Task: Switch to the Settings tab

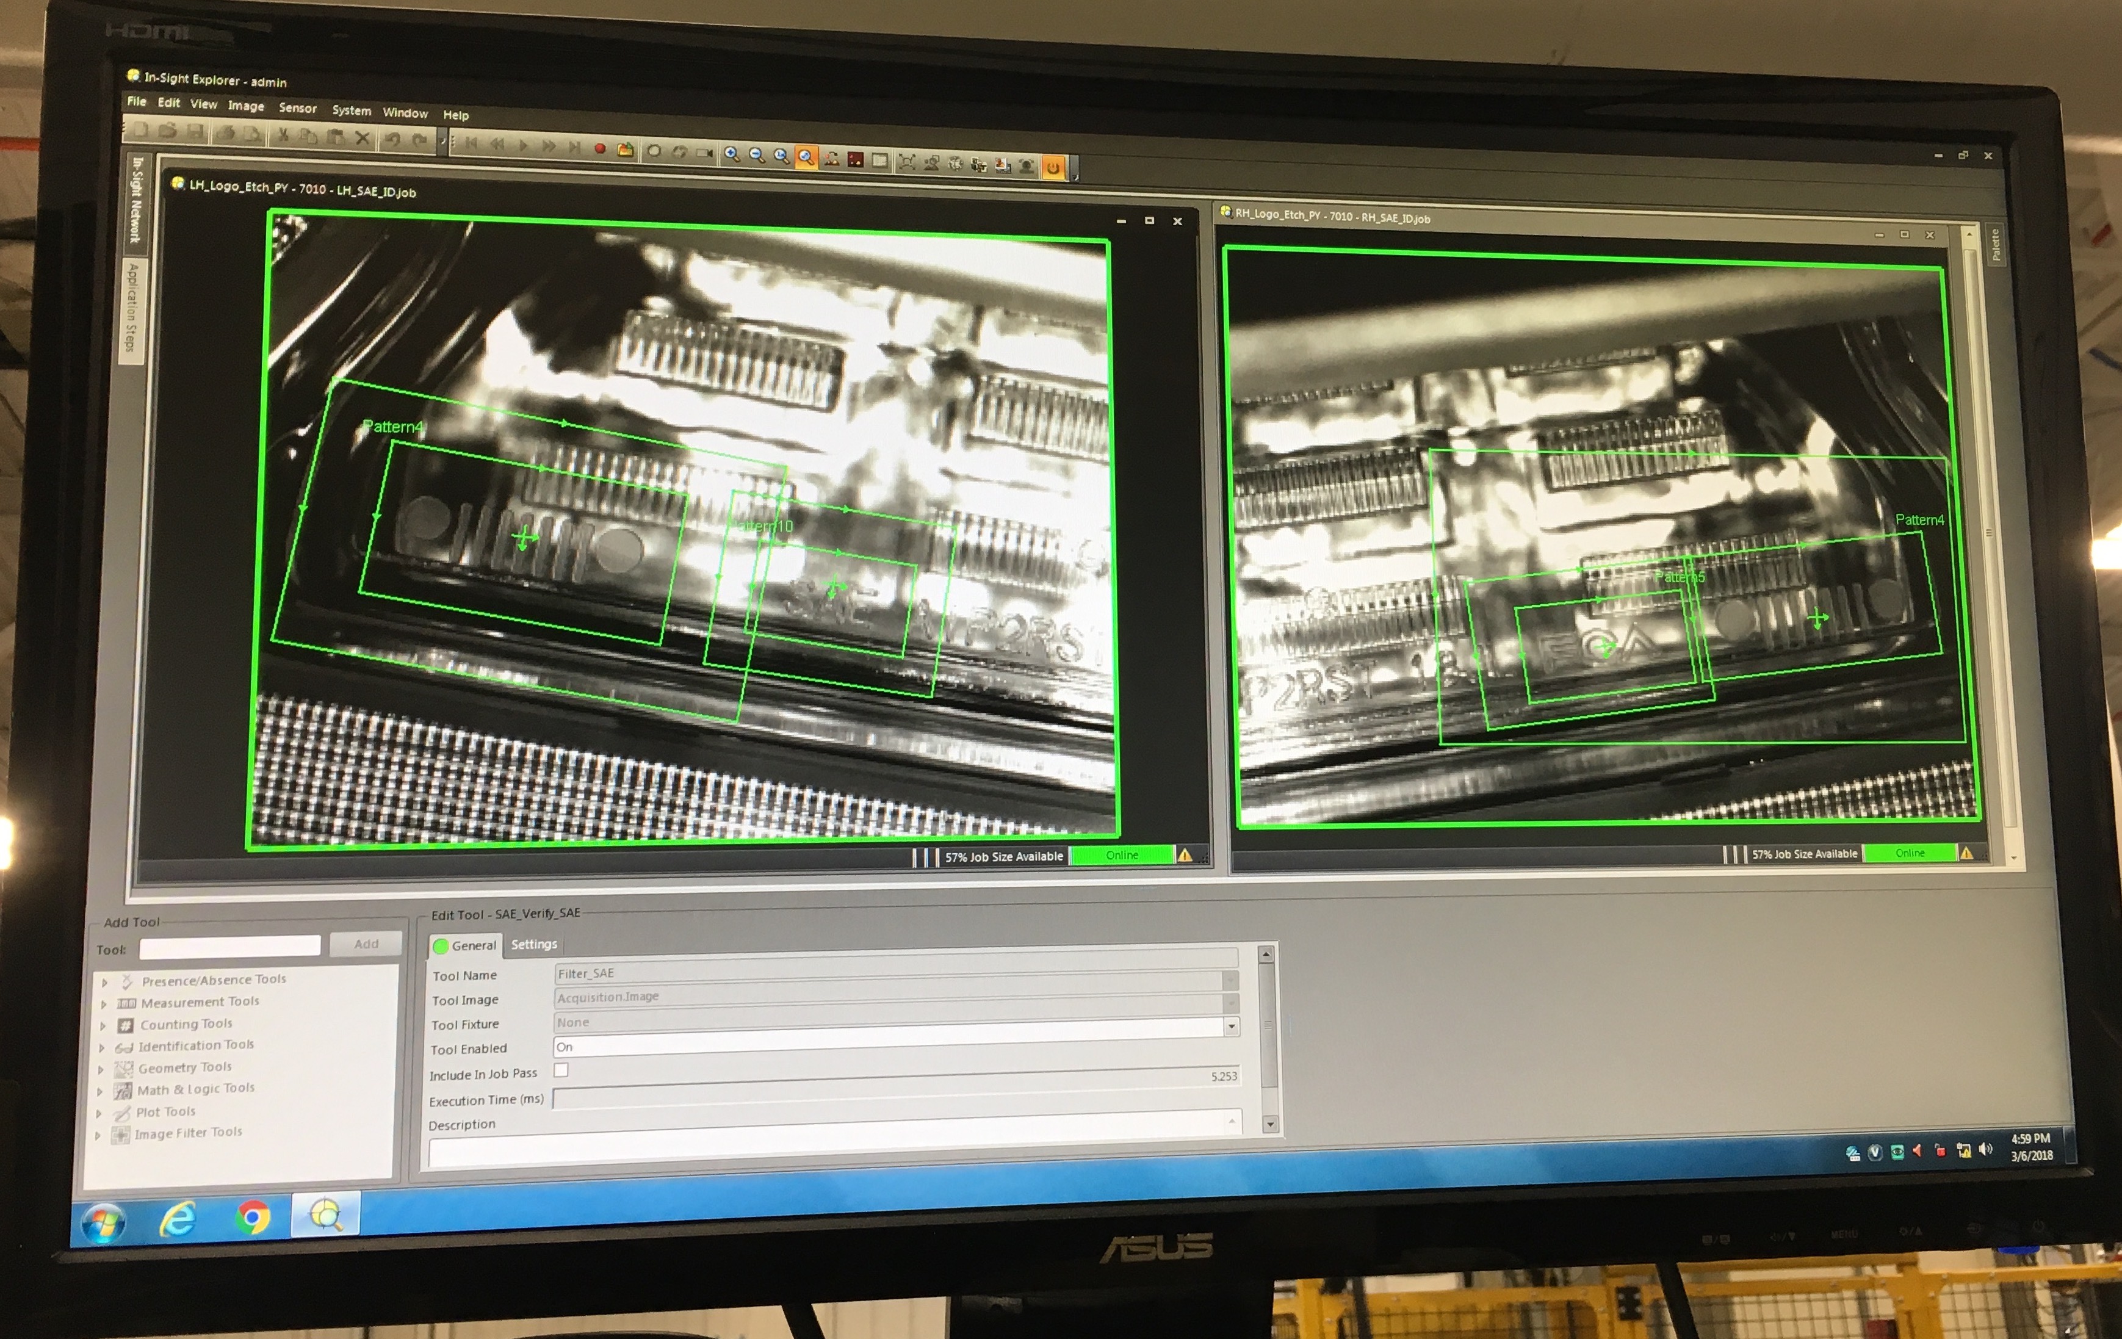Action: click(x=534, y=944)
